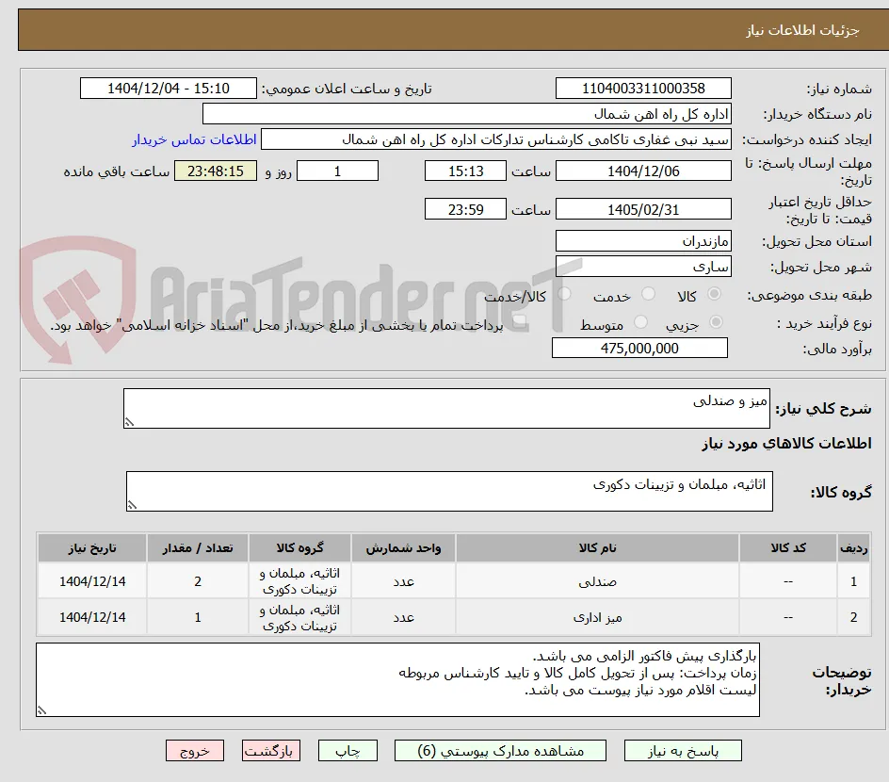Click the remaining days field showing 1
The height and width of the screenshot is (782, 889).
pos(337,171)
